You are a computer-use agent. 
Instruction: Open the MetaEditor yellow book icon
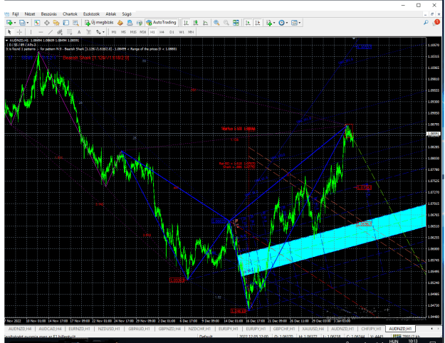click(x=120, y=23)
